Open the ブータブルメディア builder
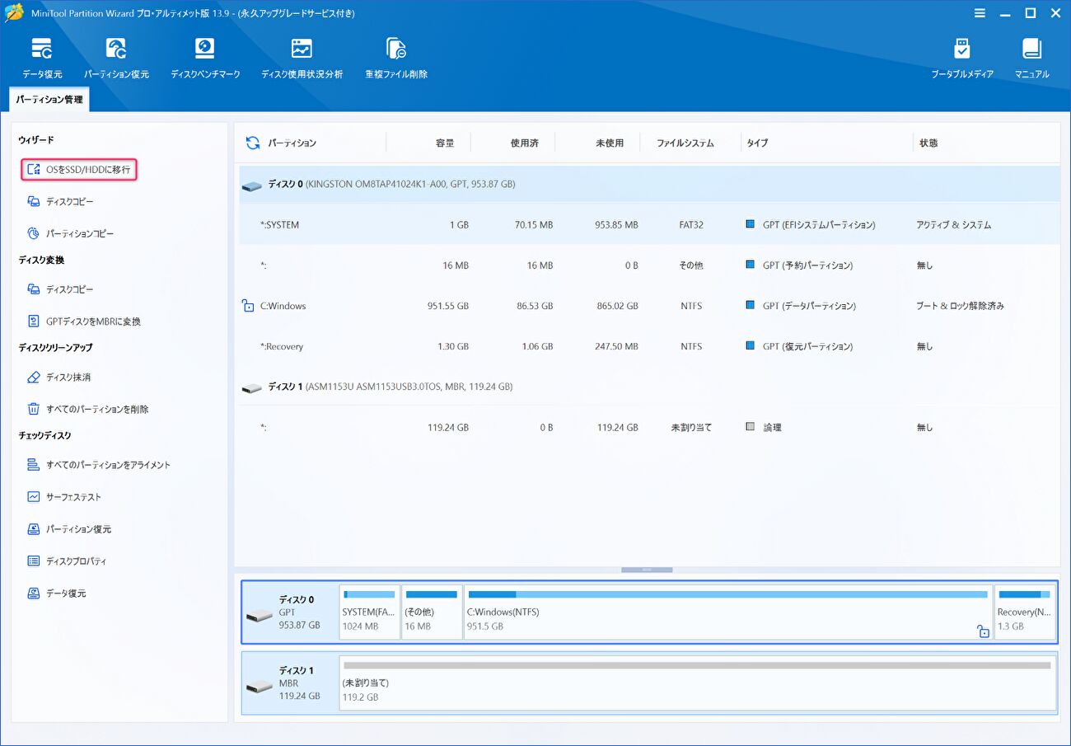1071x746 pixels. (962, 58)
